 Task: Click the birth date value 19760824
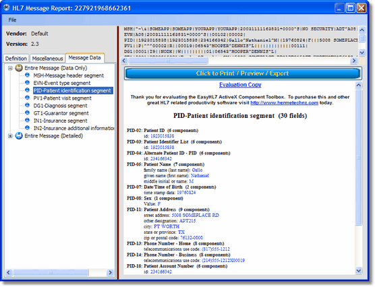pos(186,193)
